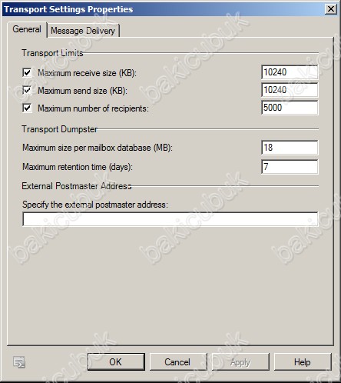341x383 pixels.
Task: Cancel the Transport Settings dialog
Action: [x=177, y=362]
